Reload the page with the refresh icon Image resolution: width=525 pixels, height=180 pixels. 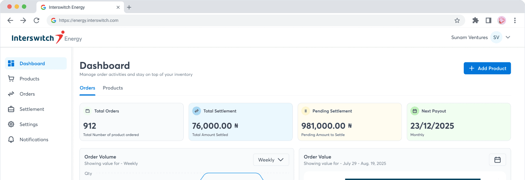click(x=36, y=20)
